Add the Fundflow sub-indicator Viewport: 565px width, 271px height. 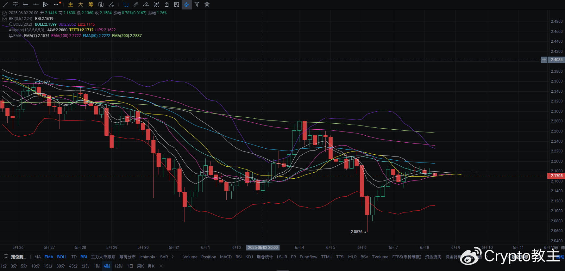click(308, 257)
